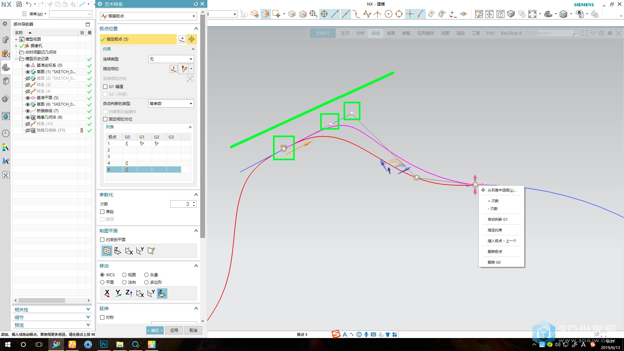Click the Undo arrow icon
Image resolution: width=624 pixels, height=351 pixels.
coord(29,4)
